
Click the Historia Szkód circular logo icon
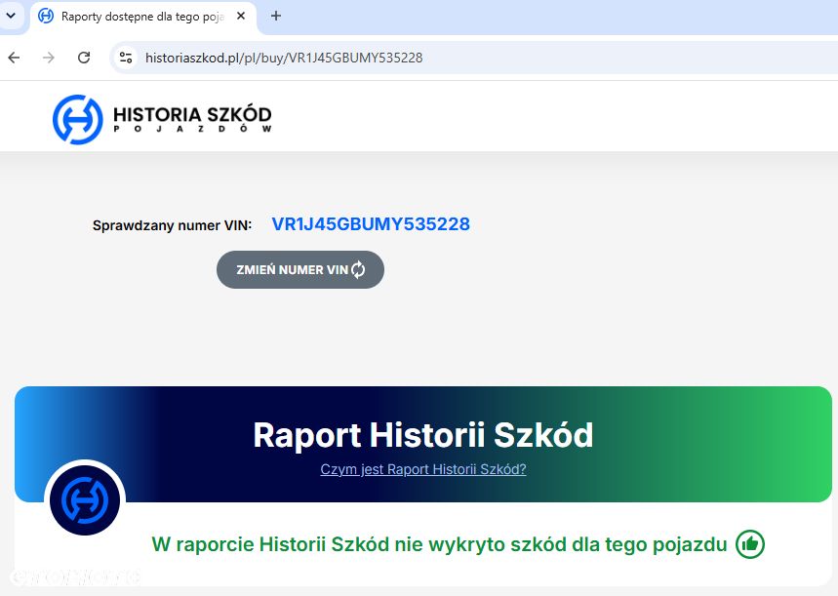[x=77, y=120]
